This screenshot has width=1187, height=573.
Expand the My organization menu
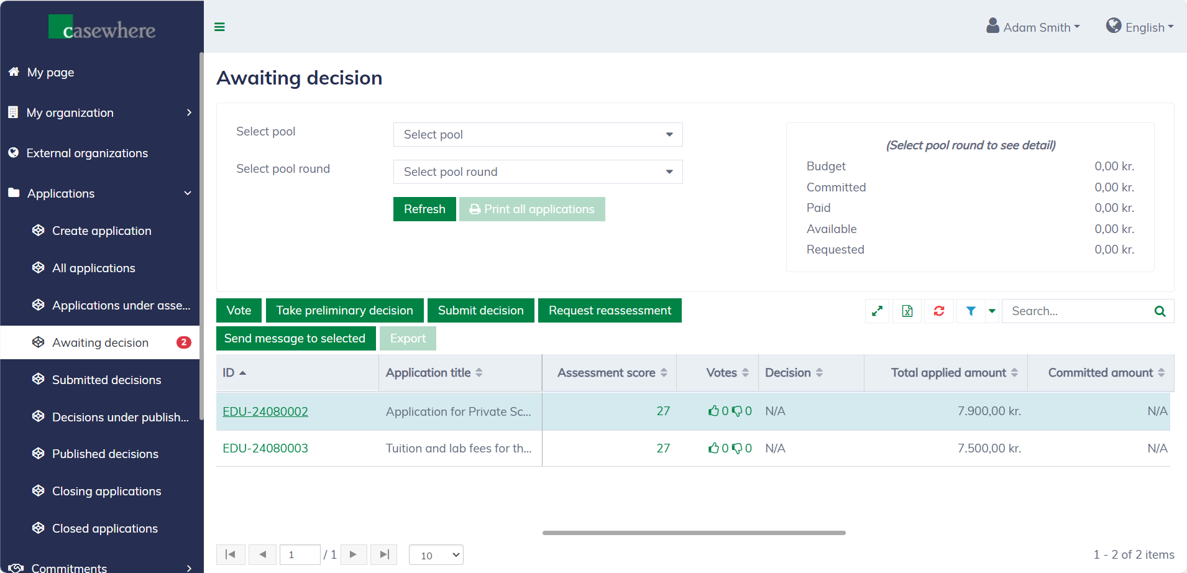(x=99, y=112)
